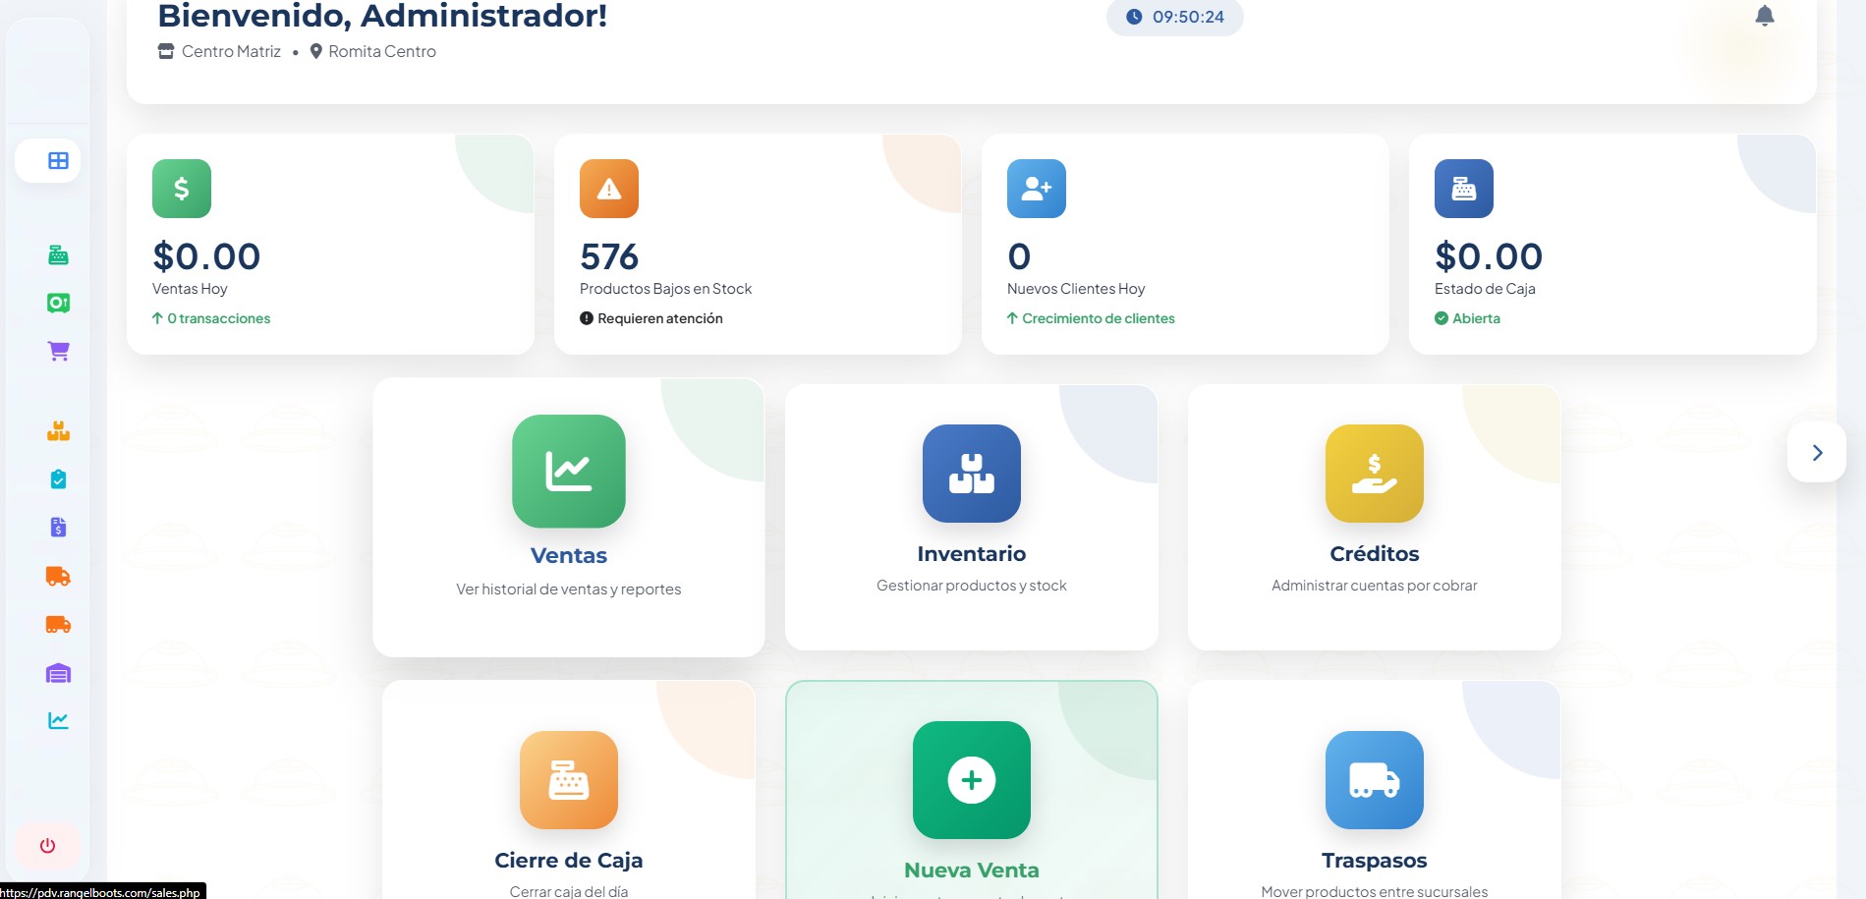Click the blue truck Traspasos icon

tap(1375, 780)
